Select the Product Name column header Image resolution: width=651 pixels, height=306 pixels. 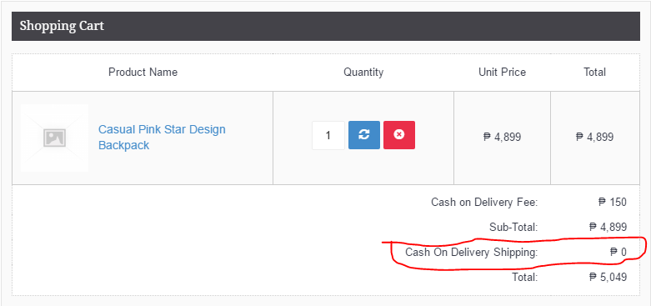143,73
